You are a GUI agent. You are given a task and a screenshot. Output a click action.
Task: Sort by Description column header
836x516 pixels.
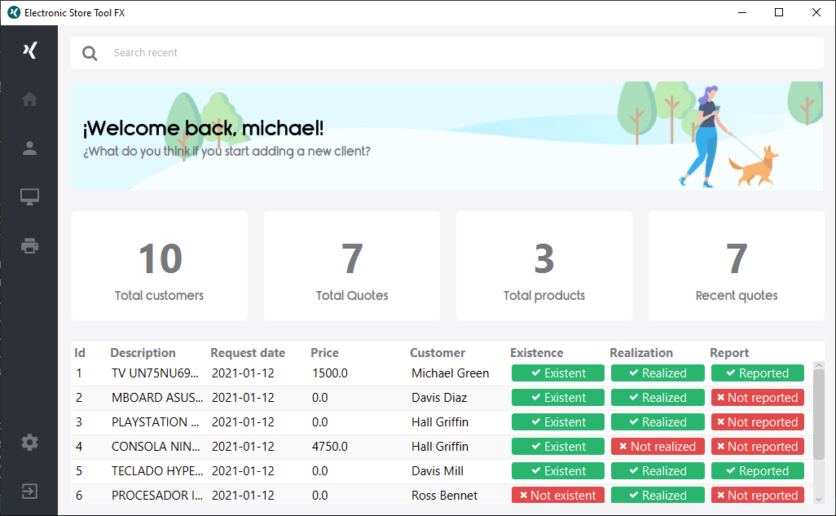click(x=143, y=353)
